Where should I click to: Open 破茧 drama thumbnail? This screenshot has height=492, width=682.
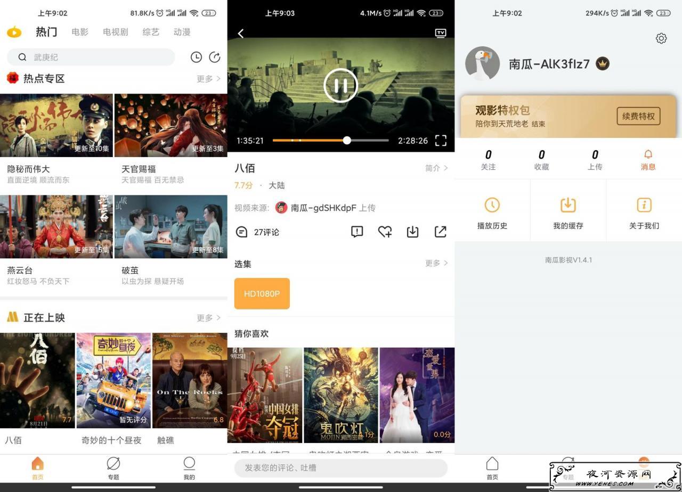171,226
